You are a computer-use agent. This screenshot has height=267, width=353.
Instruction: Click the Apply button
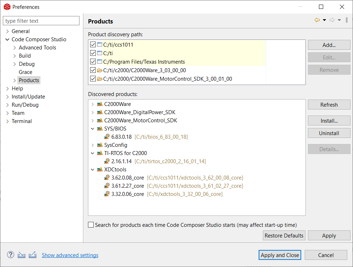pyautogui.click(x=329, y=235)
